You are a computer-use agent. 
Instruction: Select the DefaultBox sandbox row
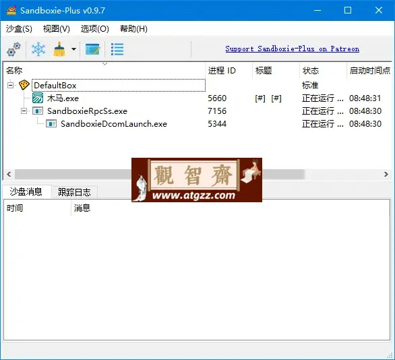119,85
